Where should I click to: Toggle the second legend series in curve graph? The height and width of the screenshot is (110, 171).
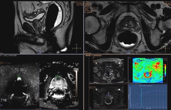click(152, 86)
